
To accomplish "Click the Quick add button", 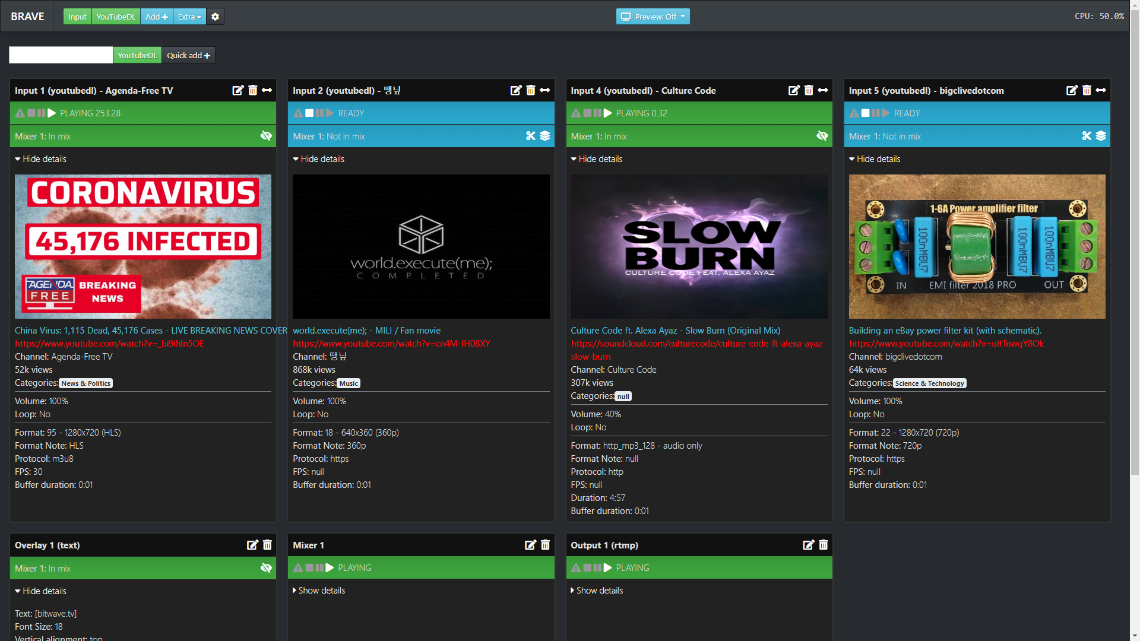I will pyautogui.click(x=188, y=55).
